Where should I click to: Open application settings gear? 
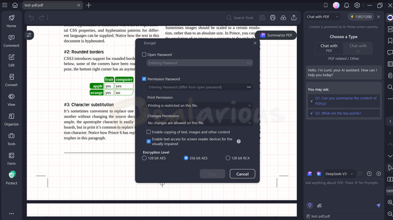click(357, 5)
